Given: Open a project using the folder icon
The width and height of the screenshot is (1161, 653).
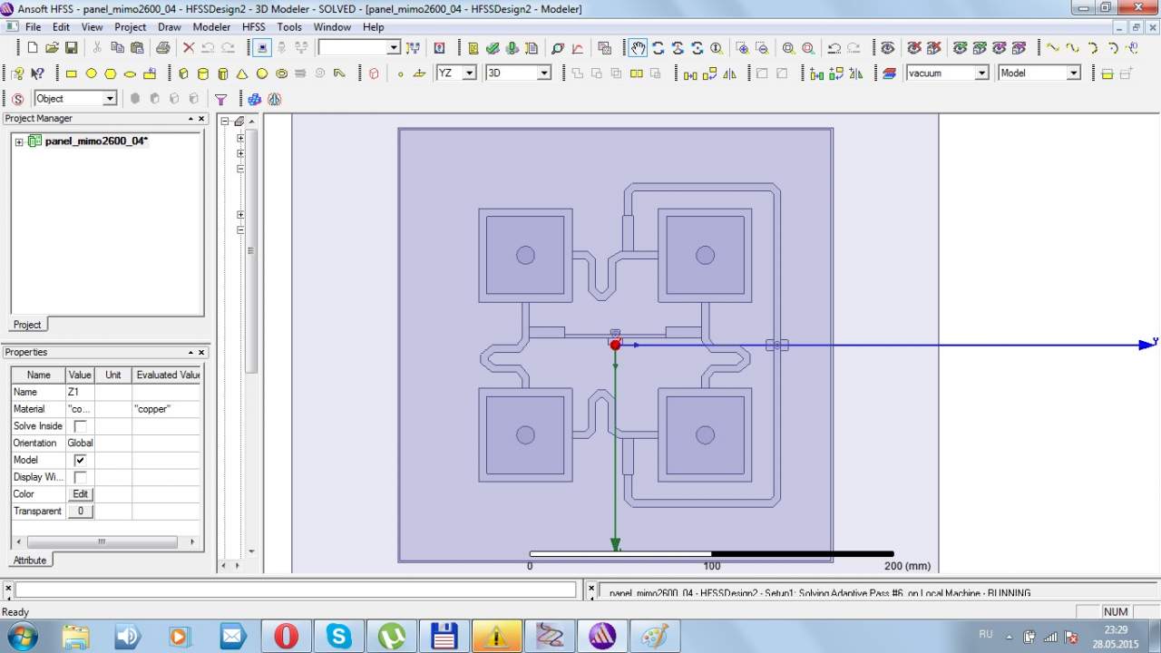Looking at the screenshot, I should tap(52, 48).
